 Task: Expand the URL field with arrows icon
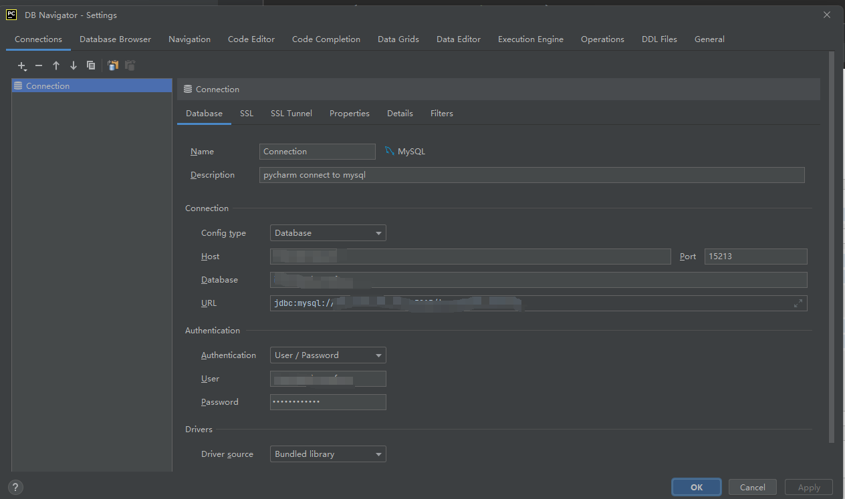tap(798, 303)
